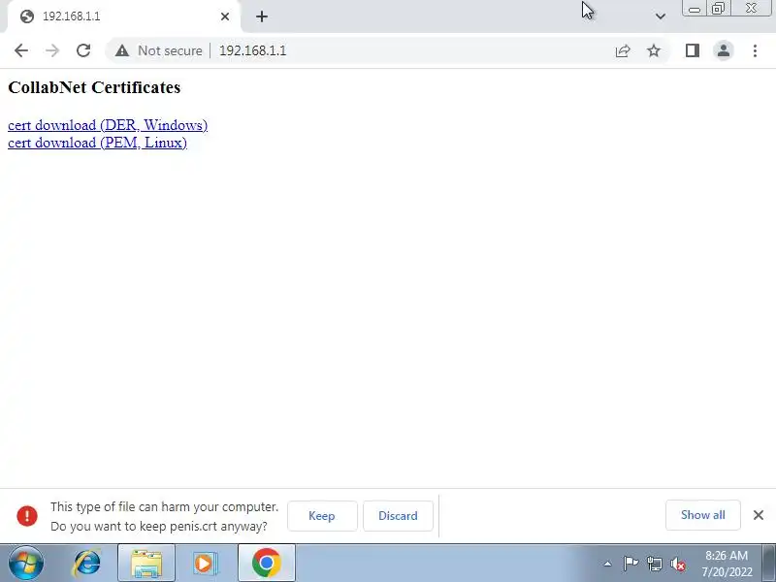Keep the downloaded .crt file

coord(322,516)
